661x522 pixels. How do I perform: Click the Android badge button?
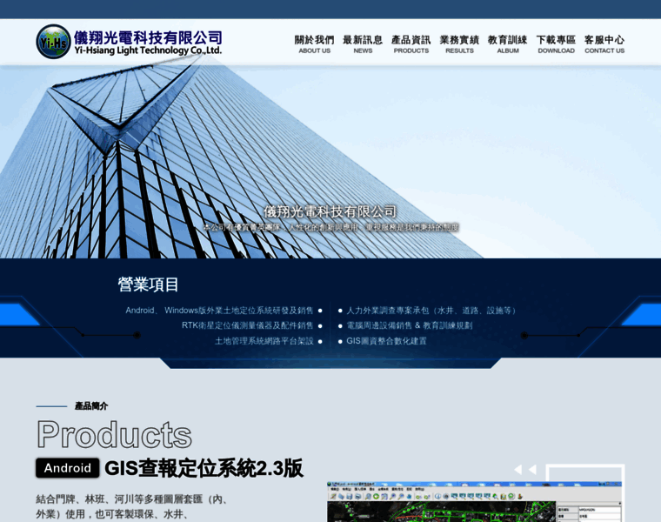tap(68, 468)
